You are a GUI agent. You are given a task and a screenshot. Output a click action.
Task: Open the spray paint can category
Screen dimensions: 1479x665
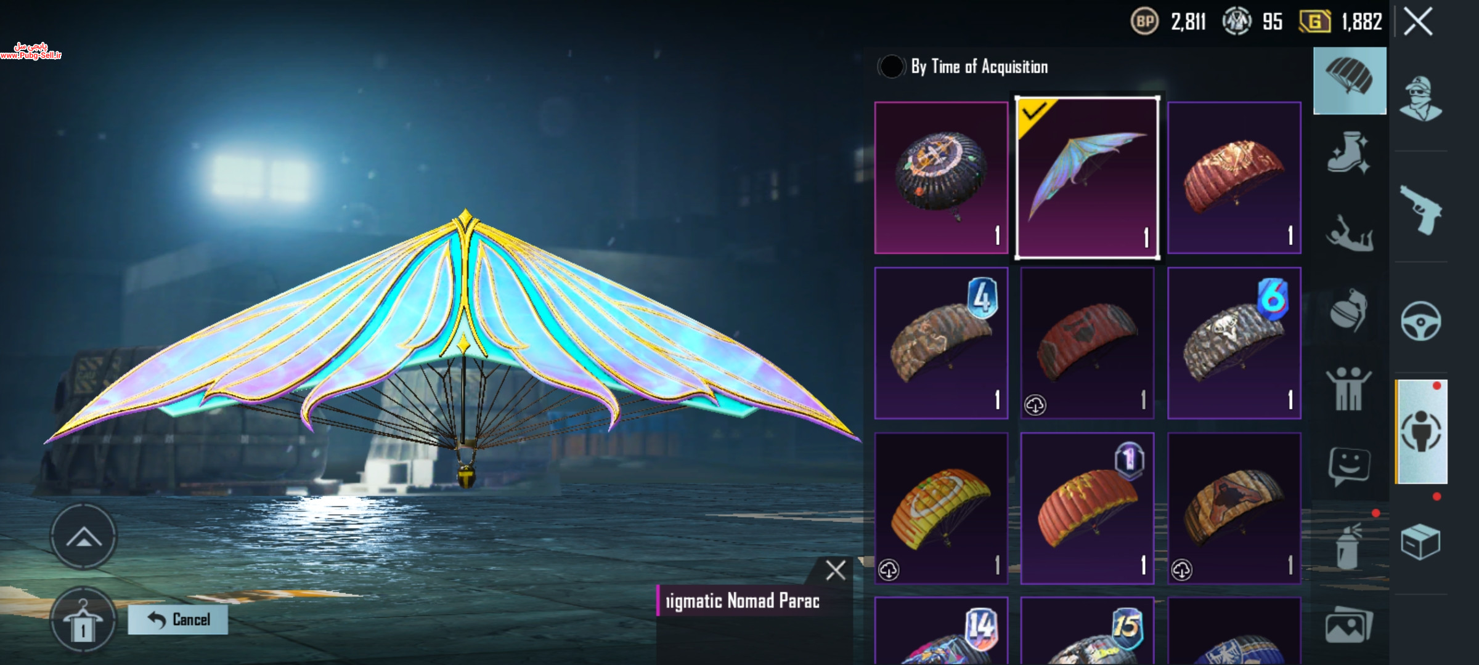1348,546
